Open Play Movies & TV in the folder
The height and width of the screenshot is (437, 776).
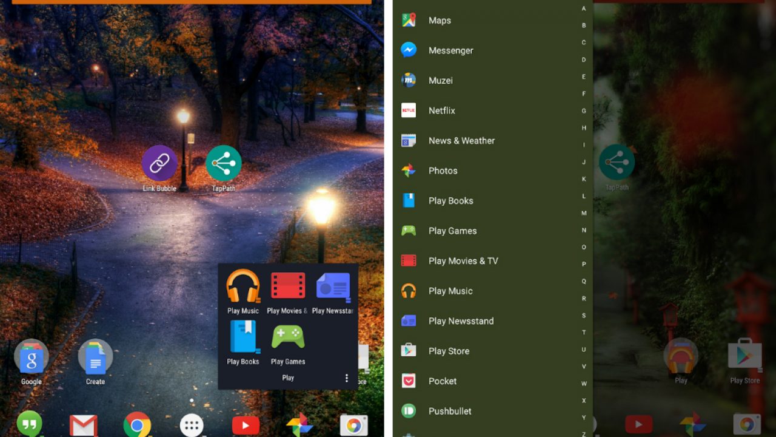287,286
